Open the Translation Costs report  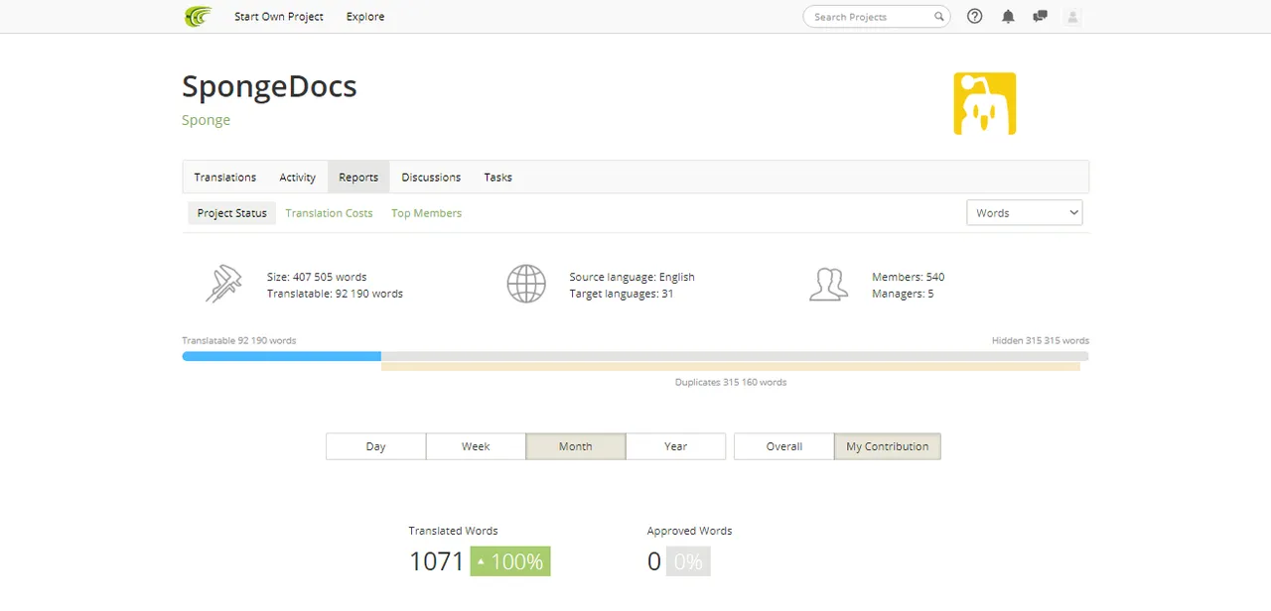(329, 213)
